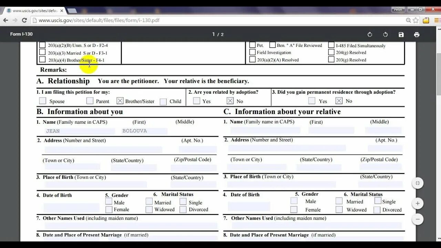The height and width of the screenshot is (248, 441).
Task: Rotate PDF counterclockwise
Action: point(386,34)
